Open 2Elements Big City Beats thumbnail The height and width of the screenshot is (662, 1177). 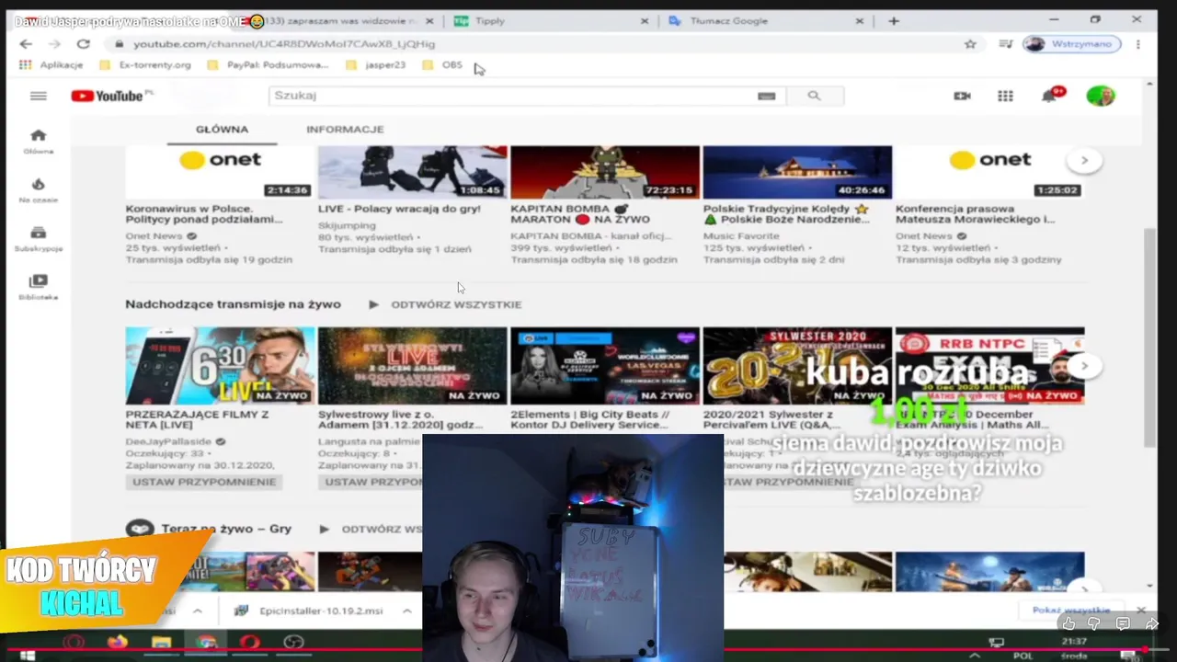point(605,366)
